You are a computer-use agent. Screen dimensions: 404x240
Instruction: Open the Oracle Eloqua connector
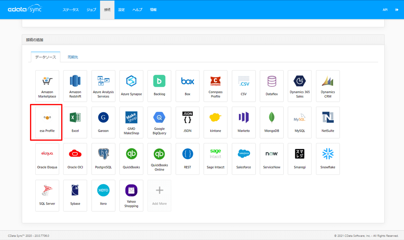(47, 159)
